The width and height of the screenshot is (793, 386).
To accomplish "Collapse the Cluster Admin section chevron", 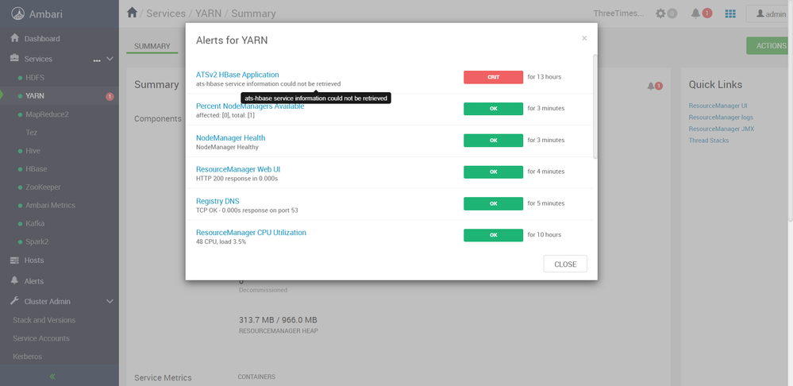I will coord(110,302).
